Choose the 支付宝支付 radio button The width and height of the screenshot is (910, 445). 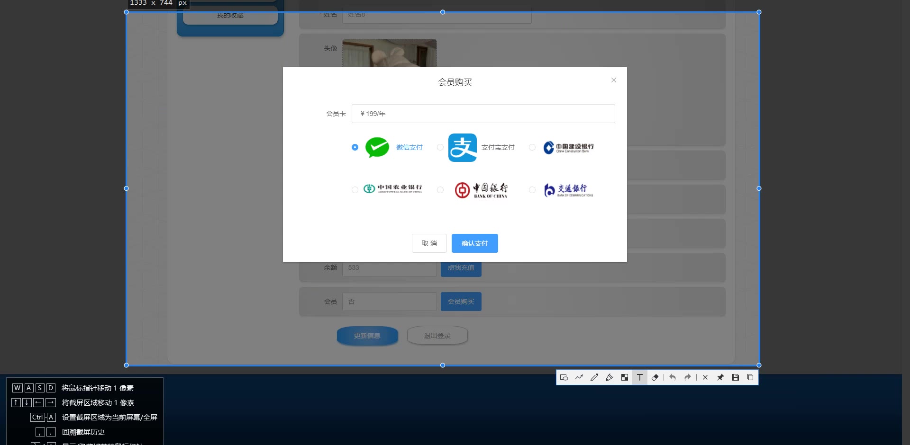click(440, 147)
